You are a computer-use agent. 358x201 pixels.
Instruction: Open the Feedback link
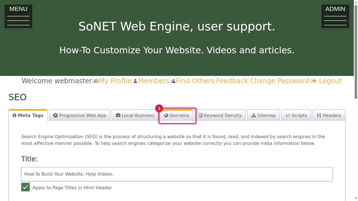[232, 81]
